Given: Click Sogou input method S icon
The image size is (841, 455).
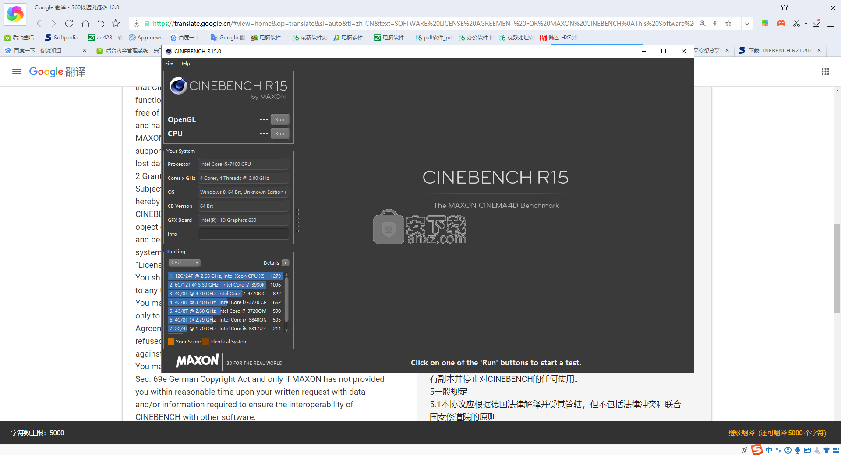Looking at the screenshot, I should tap(757, 450).
